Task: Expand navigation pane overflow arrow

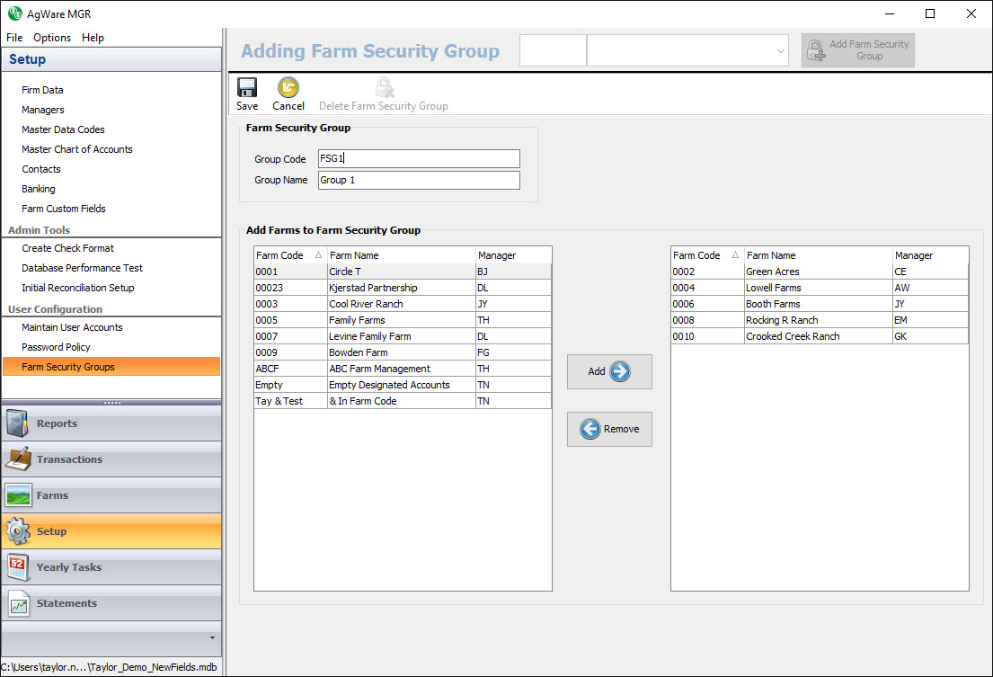Action: (x=212, y=637)
